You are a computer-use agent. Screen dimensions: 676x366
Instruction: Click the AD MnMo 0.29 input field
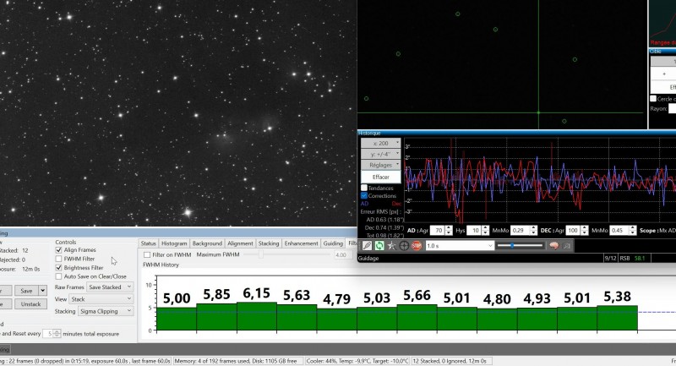click(521, 231)
